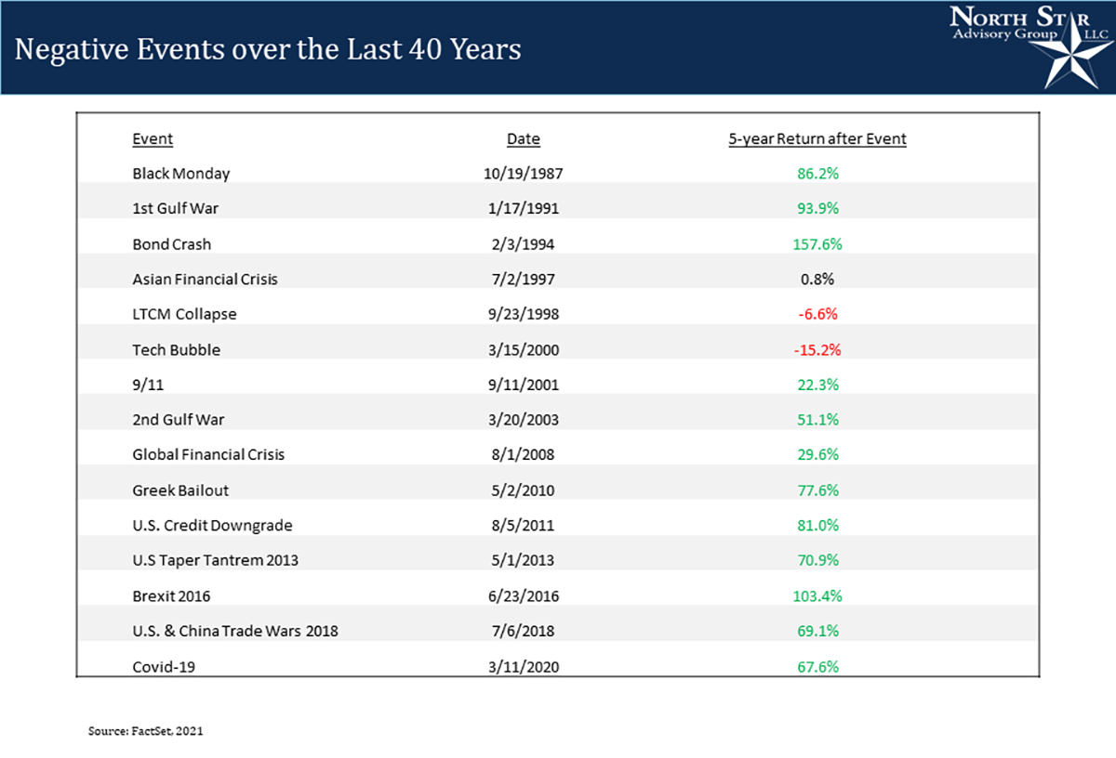Click the date 3/20/2003 for 2nd Gulf War

click(x=523, y=419)
